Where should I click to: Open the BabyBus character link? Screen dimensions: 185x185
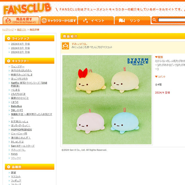(16, 106)
